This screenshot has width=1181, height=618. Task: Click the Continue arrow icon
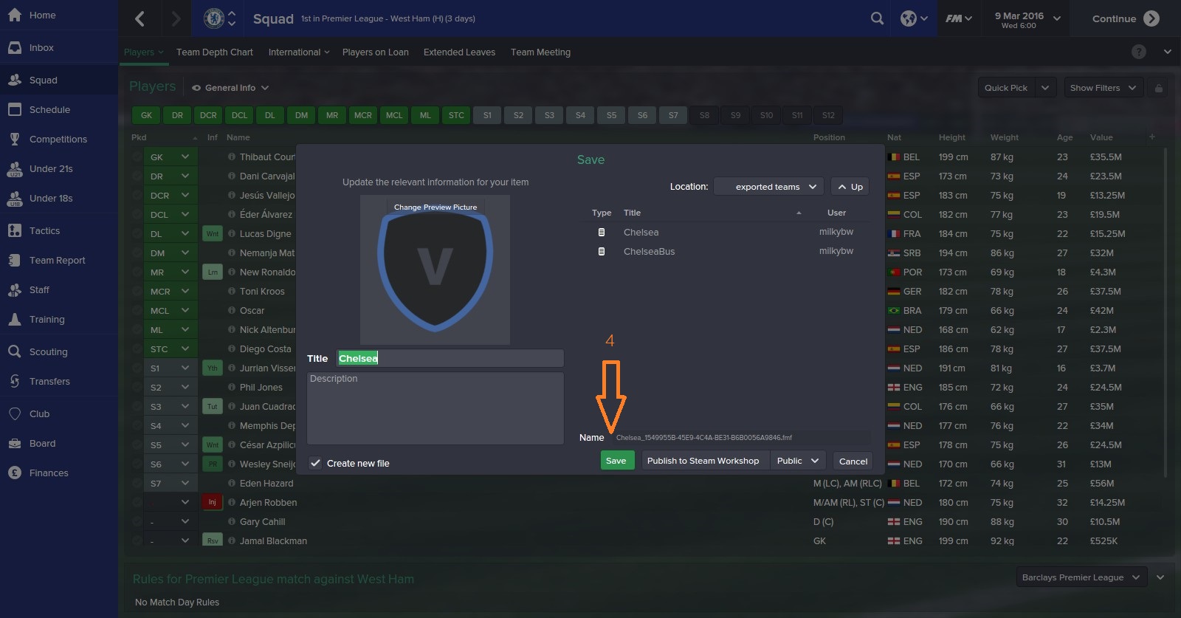(1151, 18)
